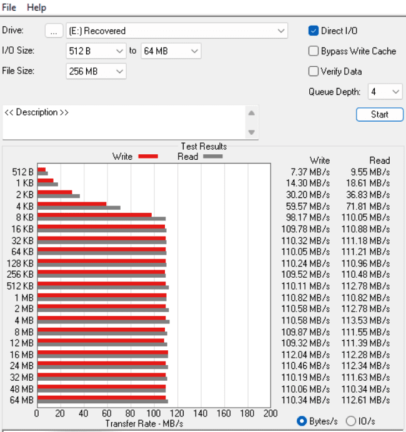
Task: Click the 36.83 MB/s read value
Action: point(368,195)
